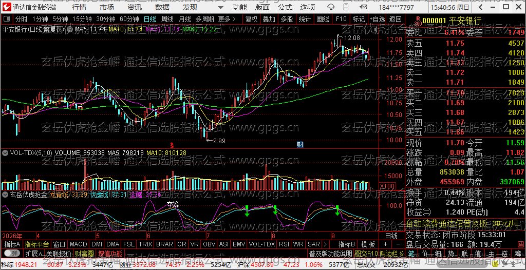Click the 标记 mark button

coord(359,19)
